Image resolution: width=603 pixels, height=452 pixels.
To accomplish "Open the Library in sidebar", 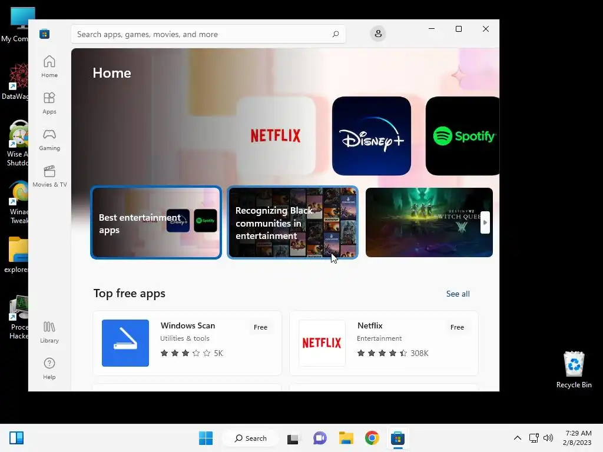I will pos(49,333).
